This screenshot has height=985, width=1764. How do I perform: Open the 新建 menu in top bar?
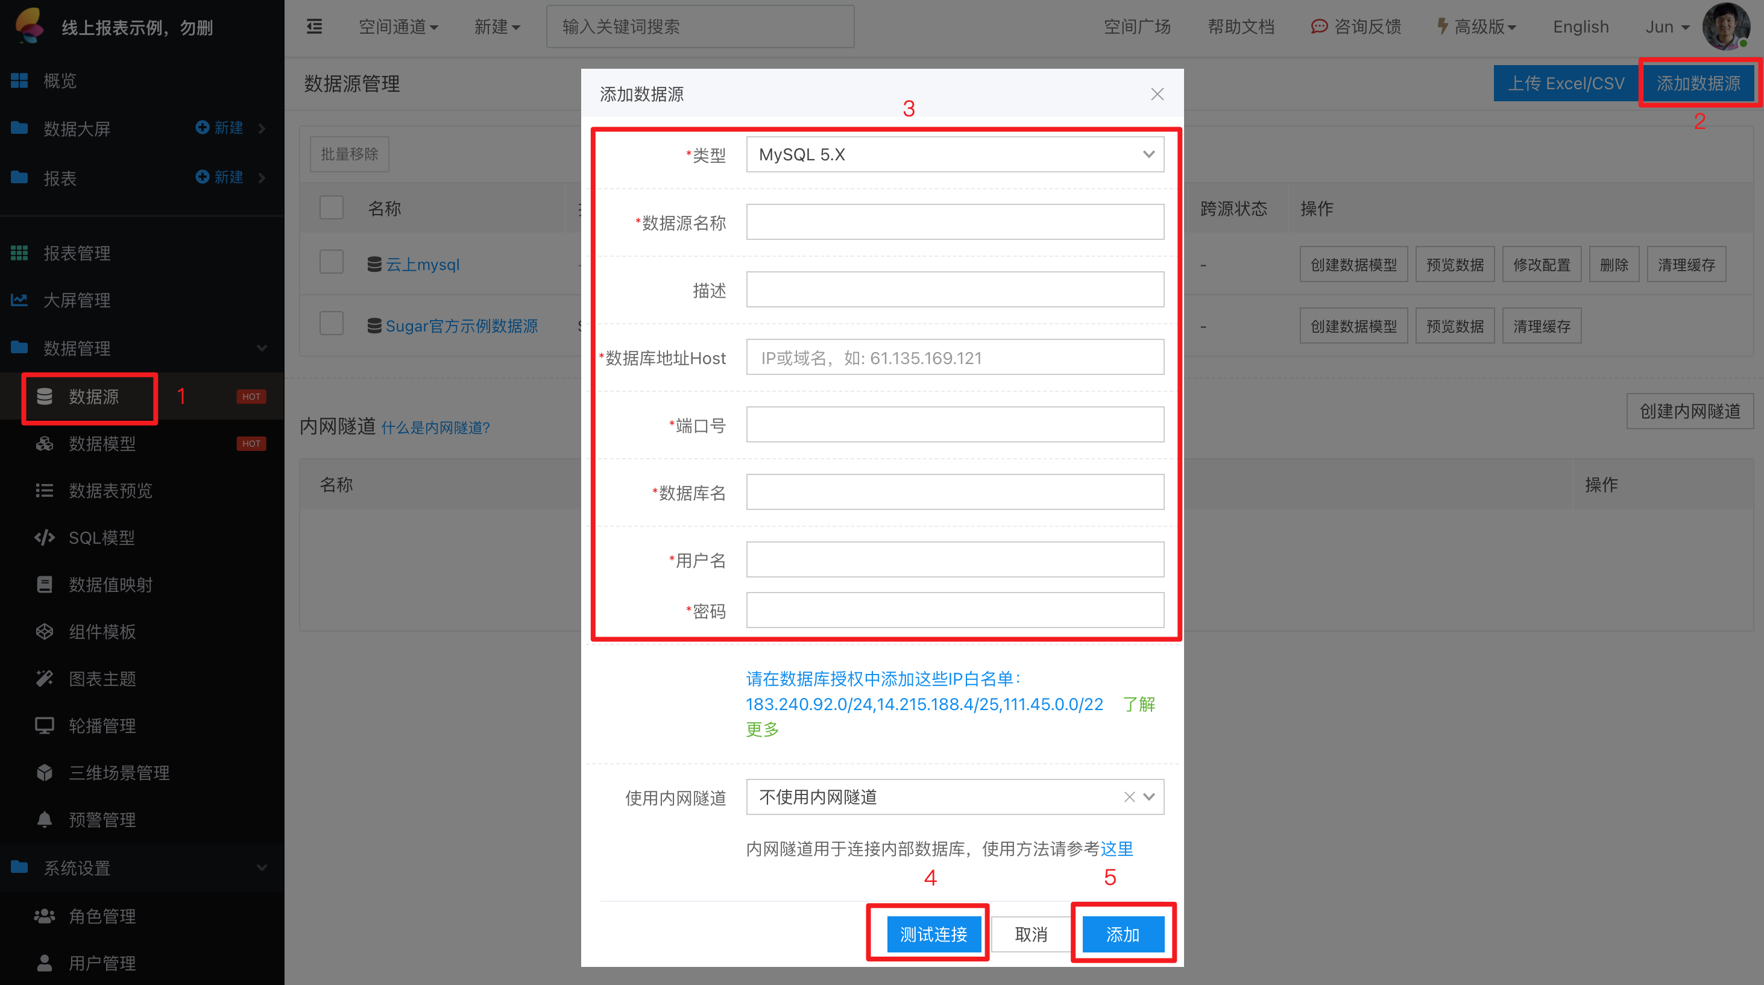497,27
